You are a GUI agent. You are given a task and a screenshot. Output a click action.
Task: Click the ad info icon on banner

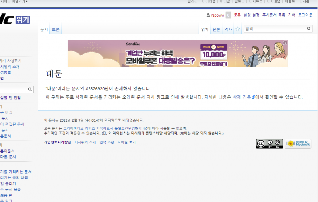(285, 43)
